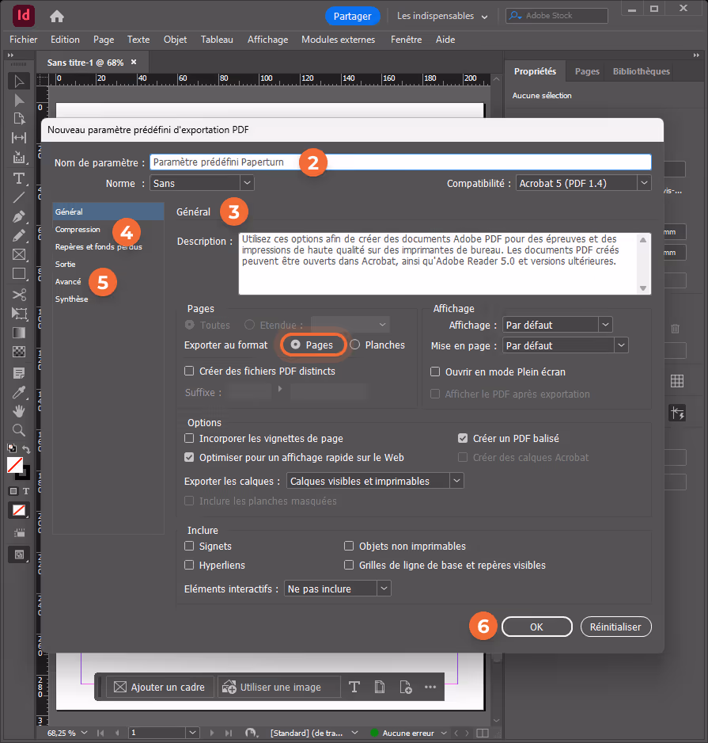This screenshot has height=743, width=708.
Task: Pick the Hand tool
Action: click(x=19, y=411)
